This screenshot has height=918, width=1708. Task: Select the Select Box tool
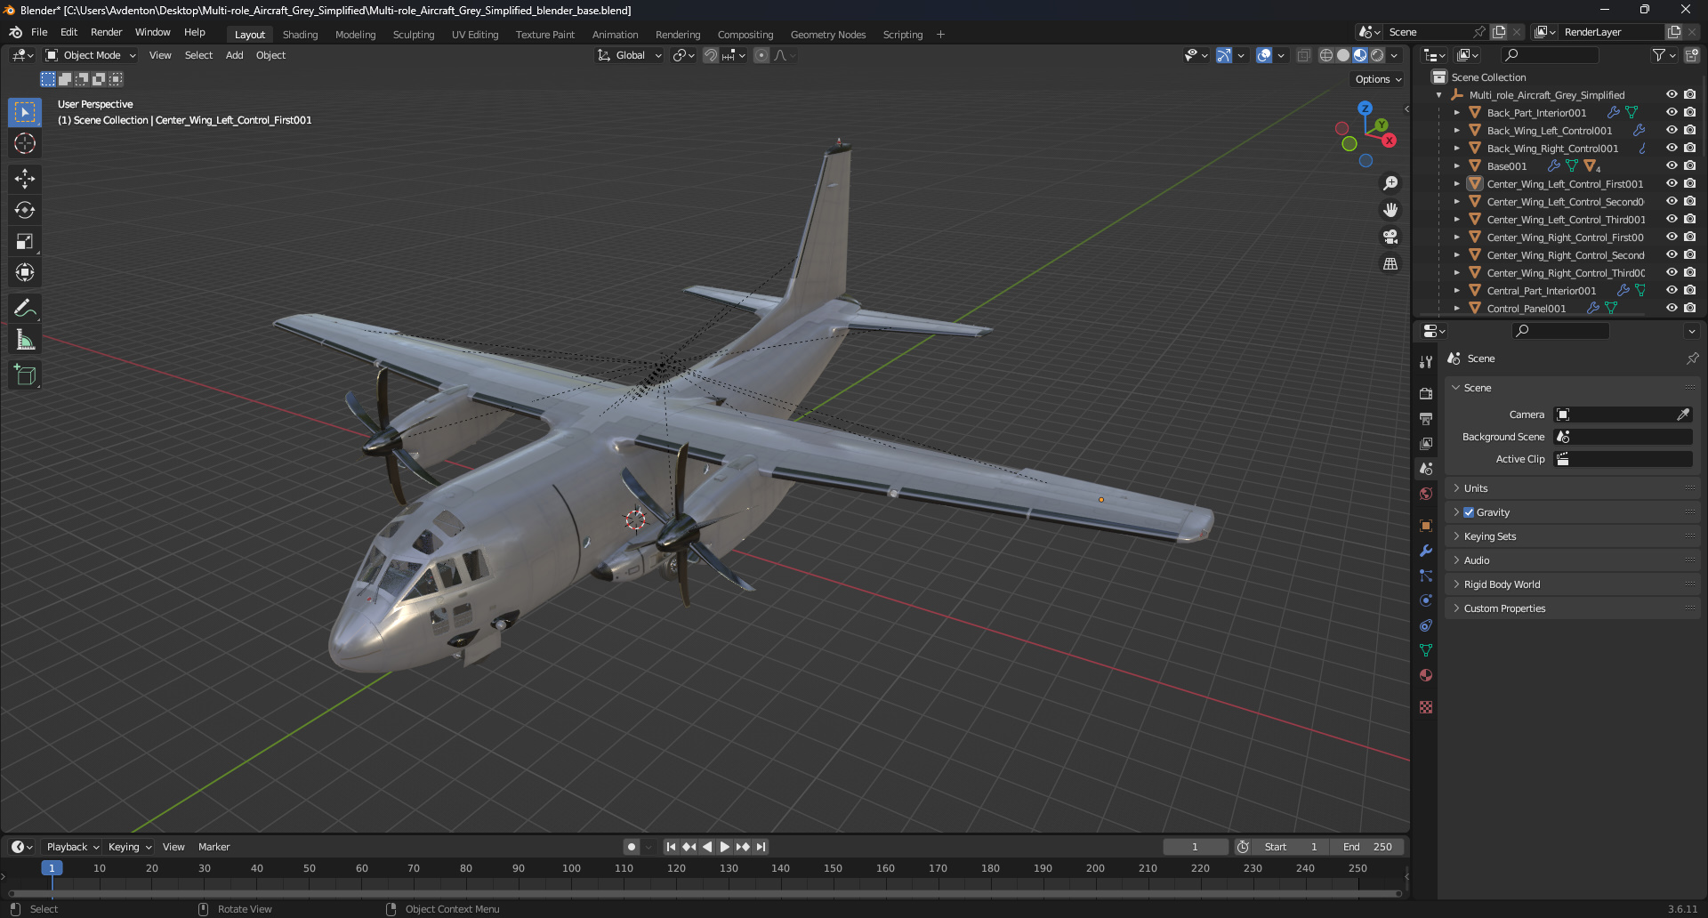coord(25,112)
